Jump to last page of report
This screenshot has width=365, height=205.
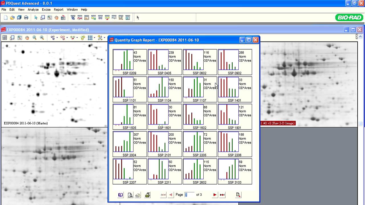[222, 195]
